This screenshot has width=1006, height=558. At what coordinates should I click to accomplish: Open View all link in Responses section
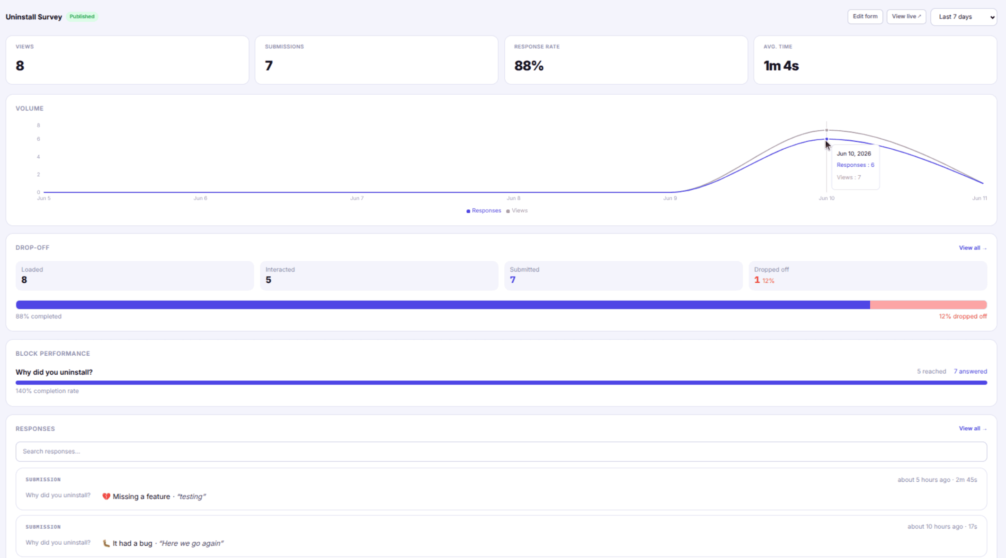click(x=972, y=429)
